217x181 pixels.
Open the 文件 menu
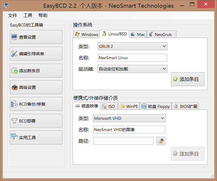tap(13, 15)
